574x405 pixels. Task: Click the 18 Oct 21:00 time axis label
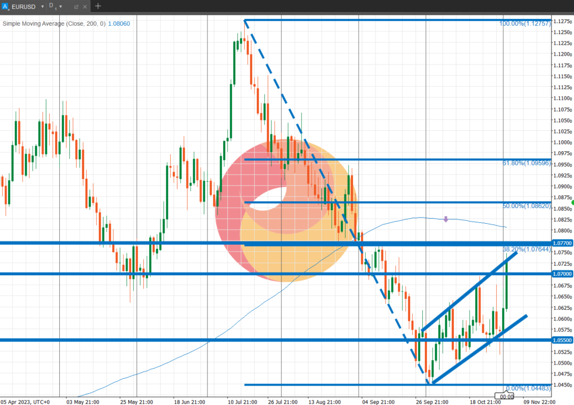coord(485,402)
